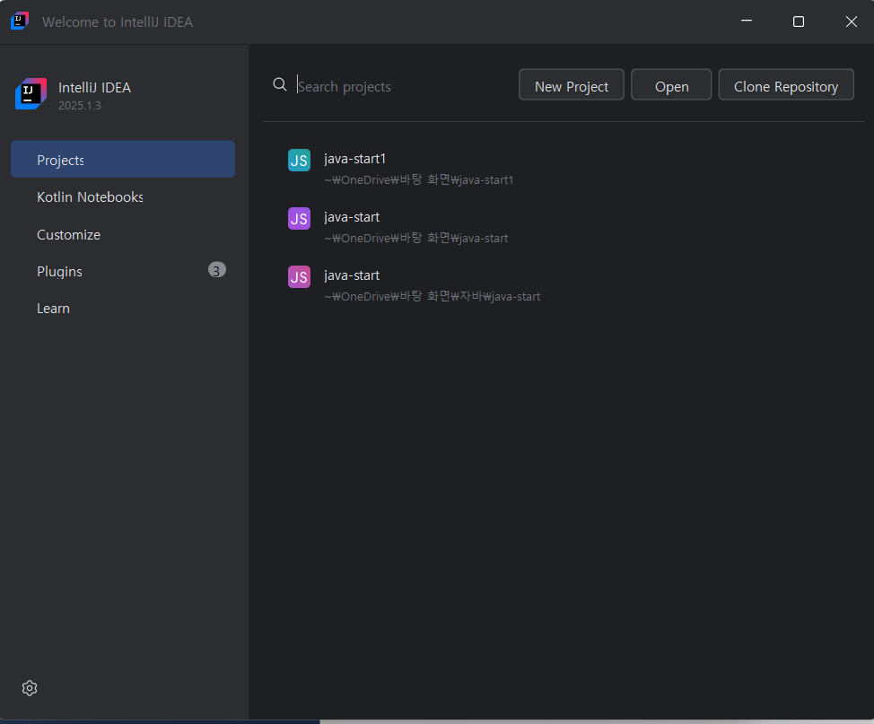The image size is (874, 724).
Task: Click the path ending 자바₩java-start
Action: coord(432,297)
